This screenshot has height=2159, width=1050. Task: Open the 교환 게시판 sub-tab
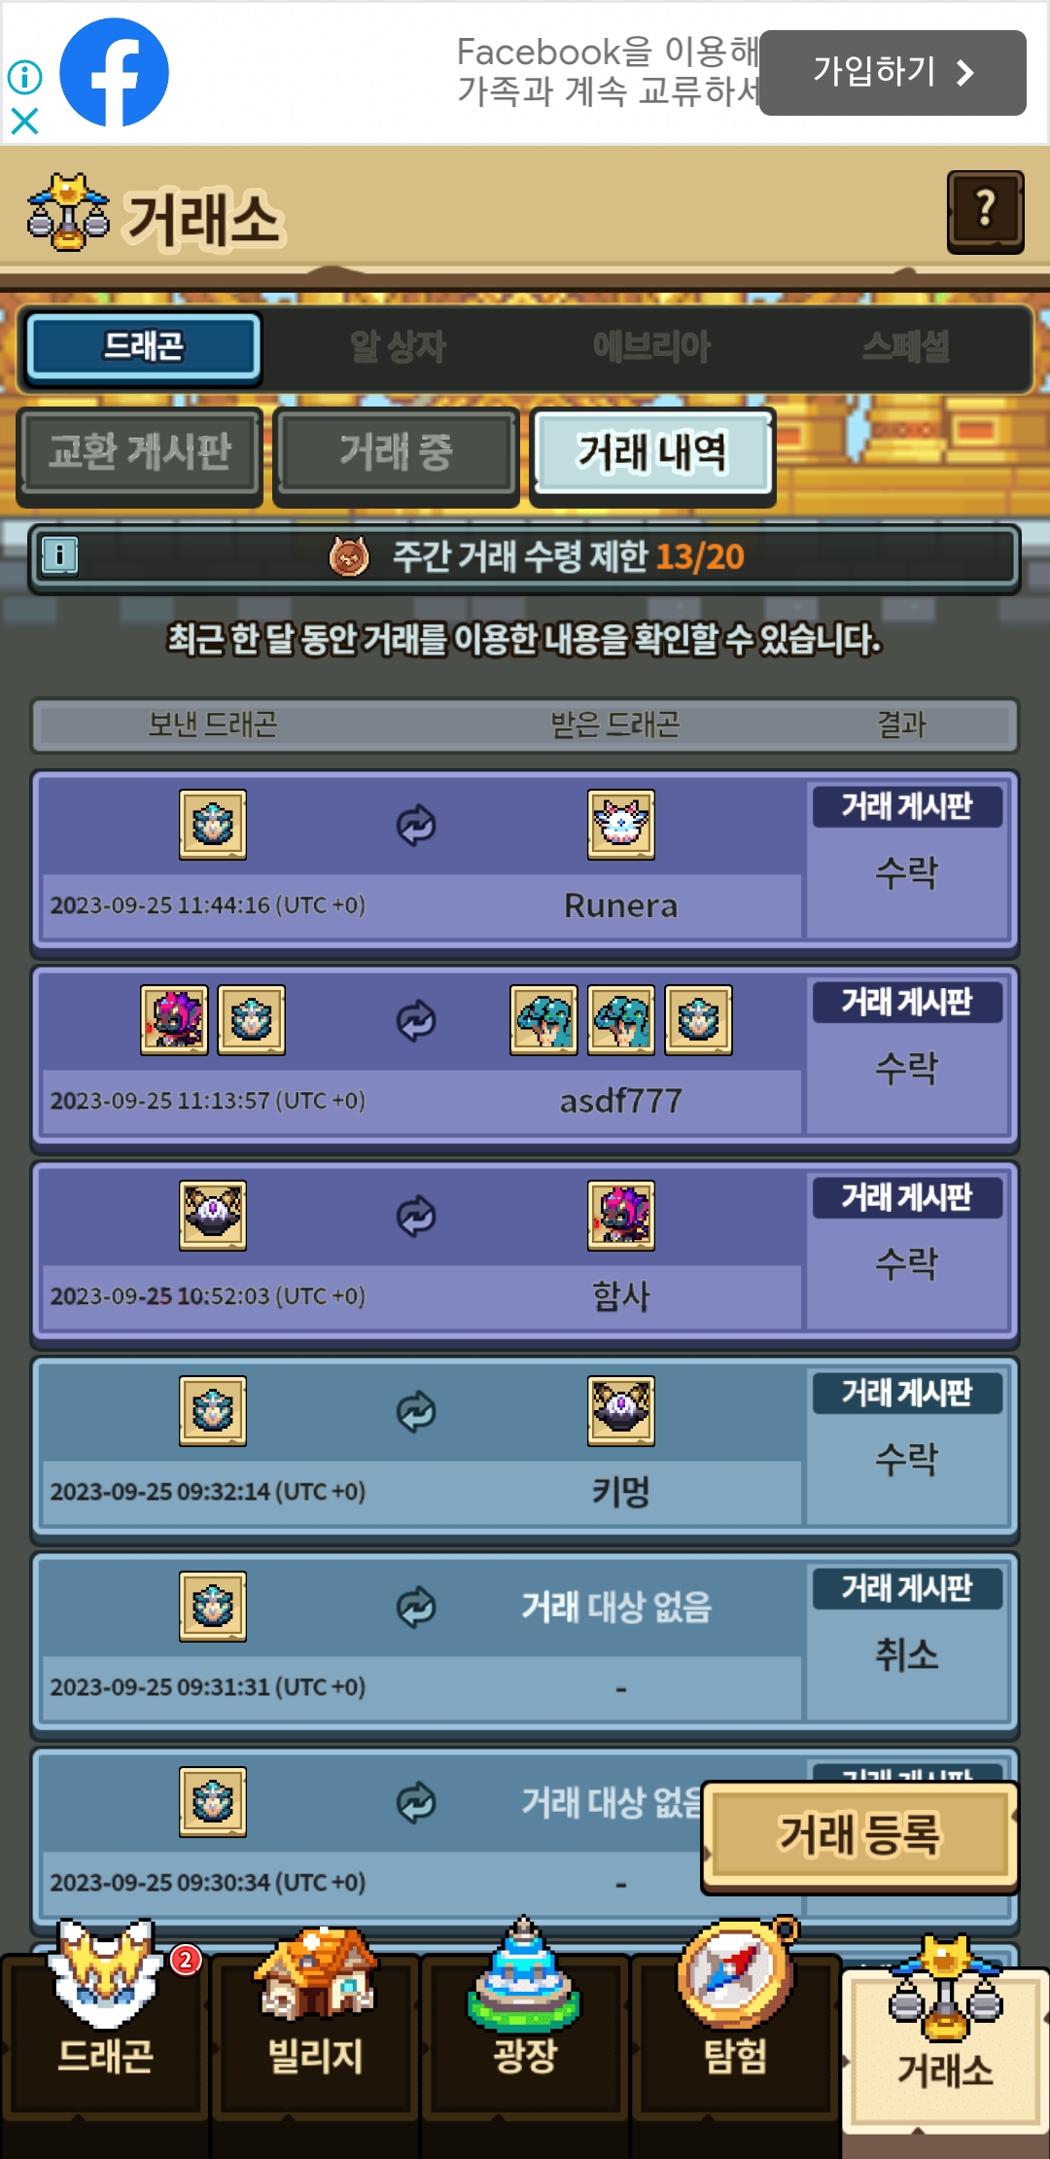click(140, 452)
